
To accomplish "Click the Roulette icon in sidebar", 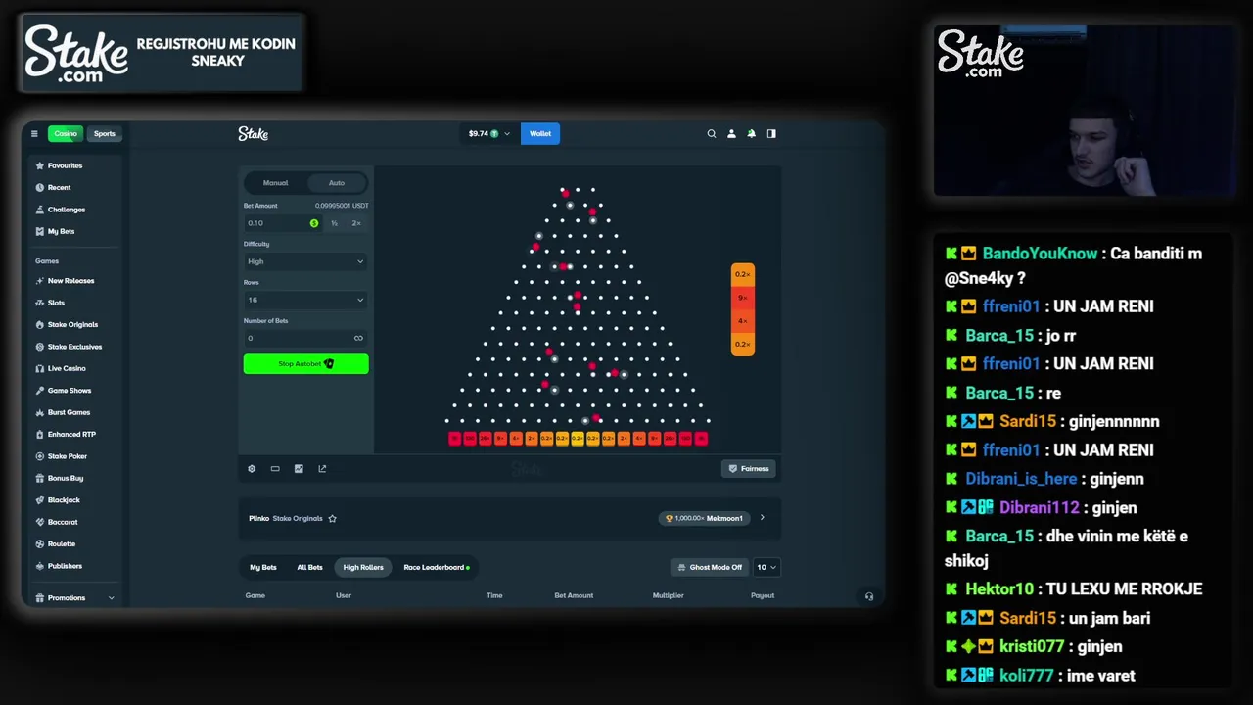I will click(40, 543).
